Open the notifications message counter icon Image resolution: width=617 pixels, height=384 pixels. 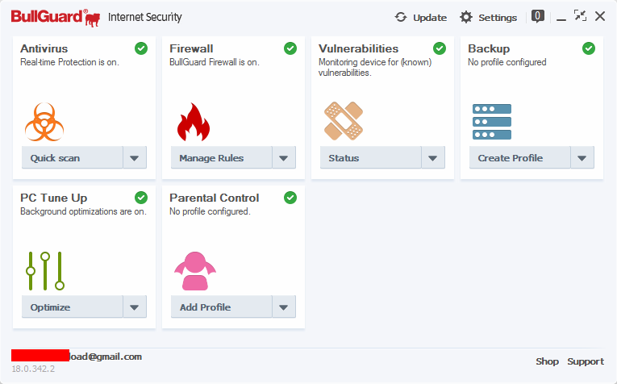(538, 16)
